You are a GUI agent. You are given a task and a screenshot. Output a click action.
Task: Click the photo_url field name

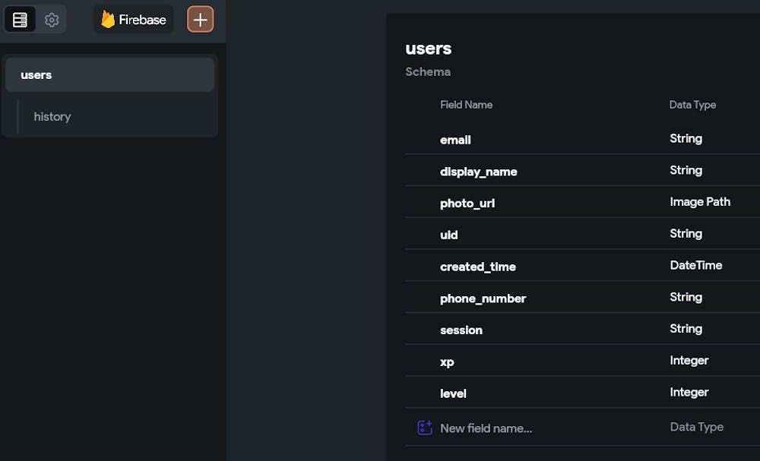click(x=467, y=204)
